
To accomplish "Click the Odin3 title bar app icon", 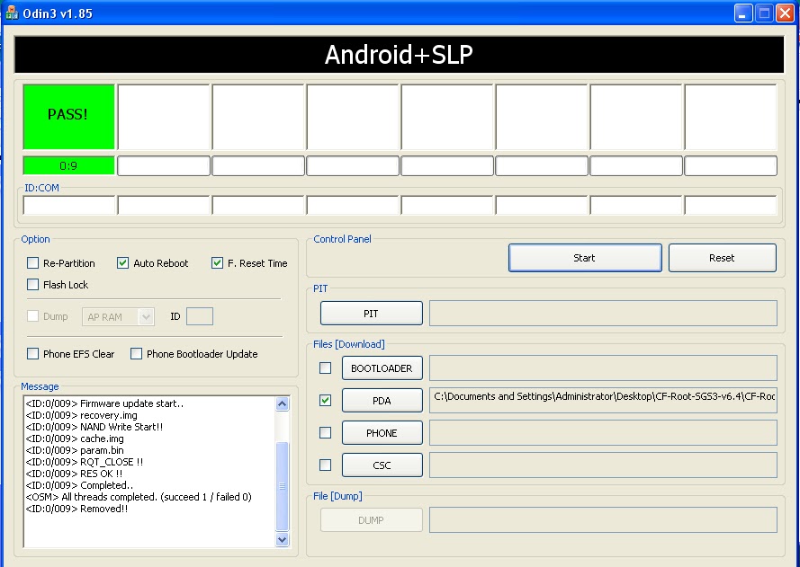I will pos(12,13).
